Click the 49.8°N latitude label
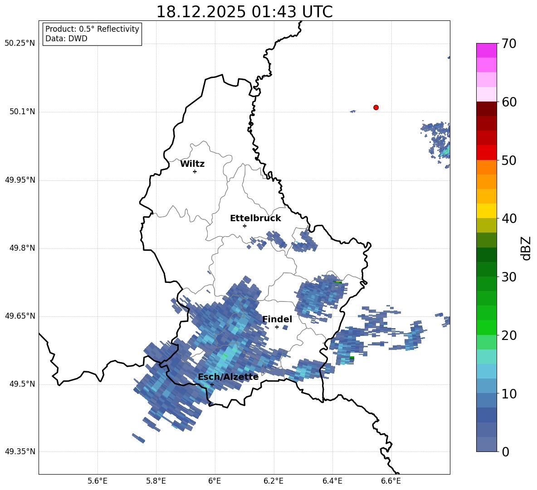 pyautogui.click(x=22, y=248)
